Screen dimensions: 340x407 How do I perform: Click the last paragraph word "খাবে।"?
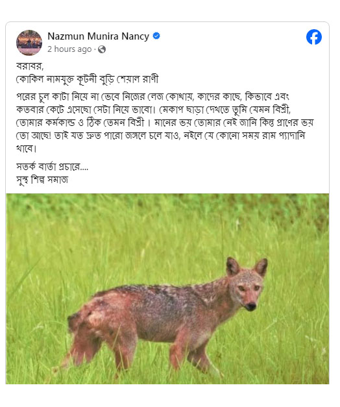tap(27, 149)
